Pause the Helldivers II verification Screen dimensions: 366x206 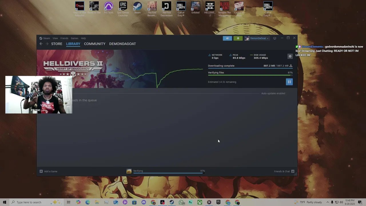click(x=289, y=82)
